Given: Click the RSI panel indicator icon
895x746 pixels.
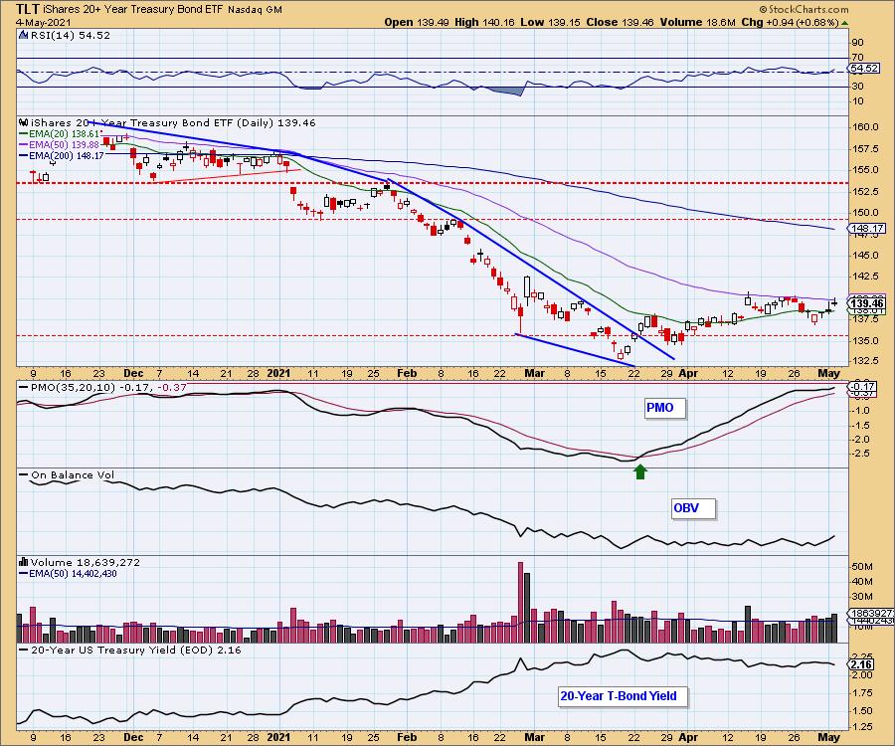Looking at the screenshot, I should pyautogui.click(x=24, y=35).
